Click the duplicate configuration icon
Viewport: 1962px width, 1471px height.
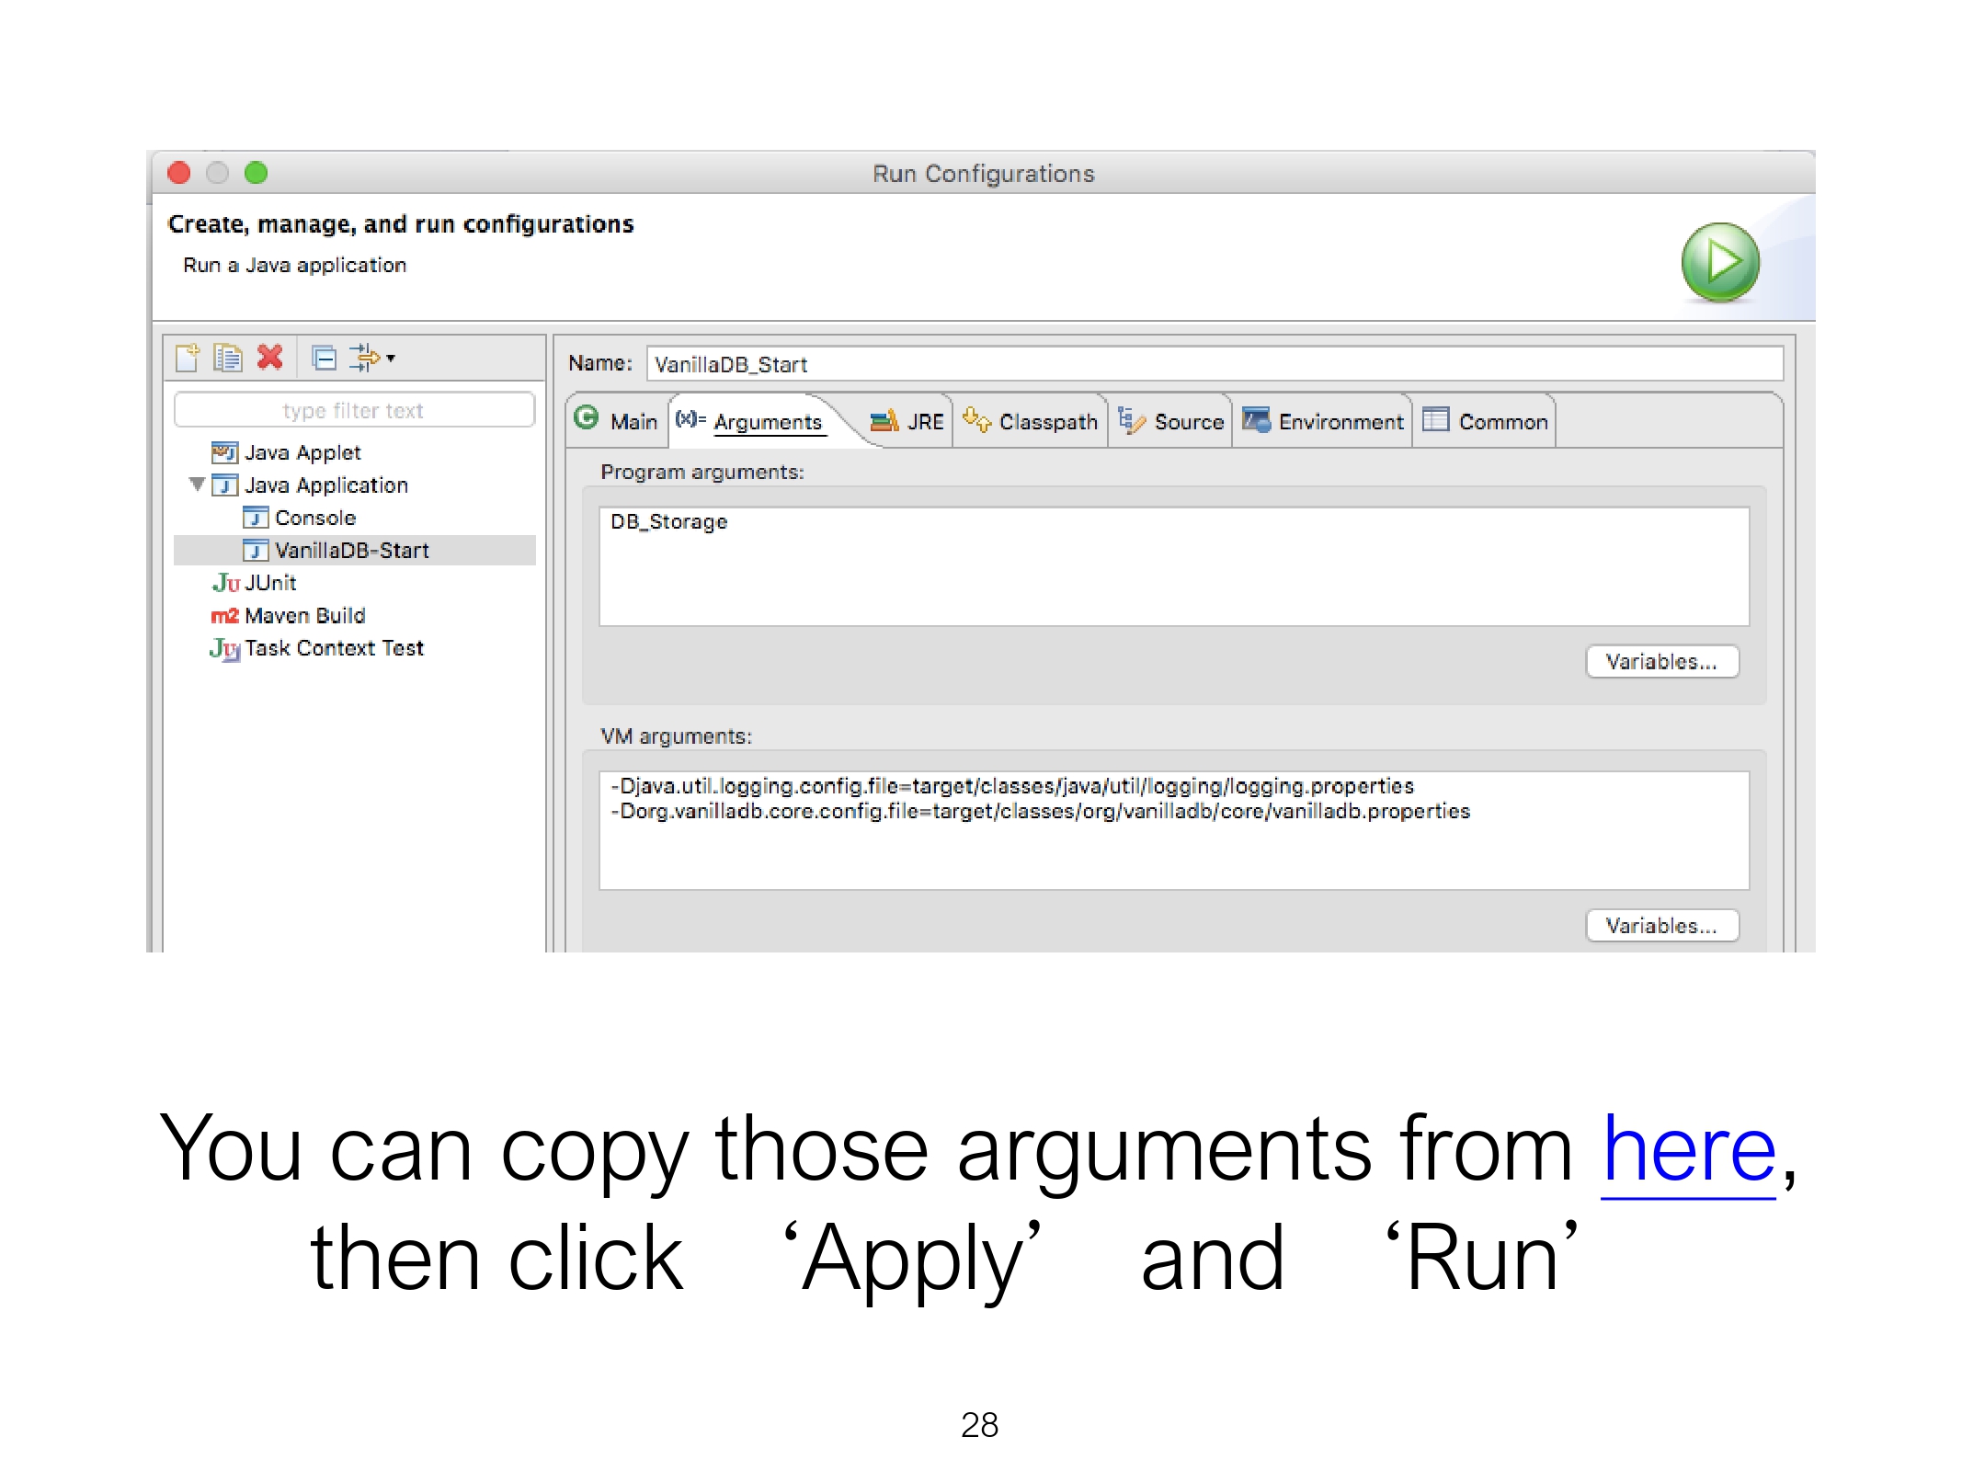pyautogui.click(x=227, y=358)
